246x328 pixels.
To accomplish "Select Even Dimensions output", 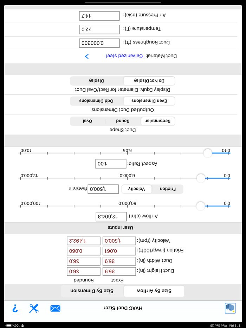I will [149, 101].
